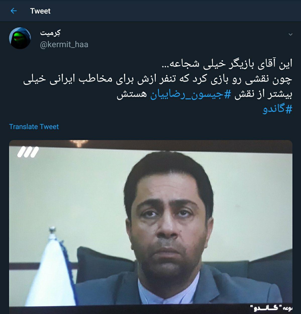The image size is (301, 314).
Task: Click the second line of tweet text, starting چون نقشی
Action: pyautogui.click(x=158, y=79)
